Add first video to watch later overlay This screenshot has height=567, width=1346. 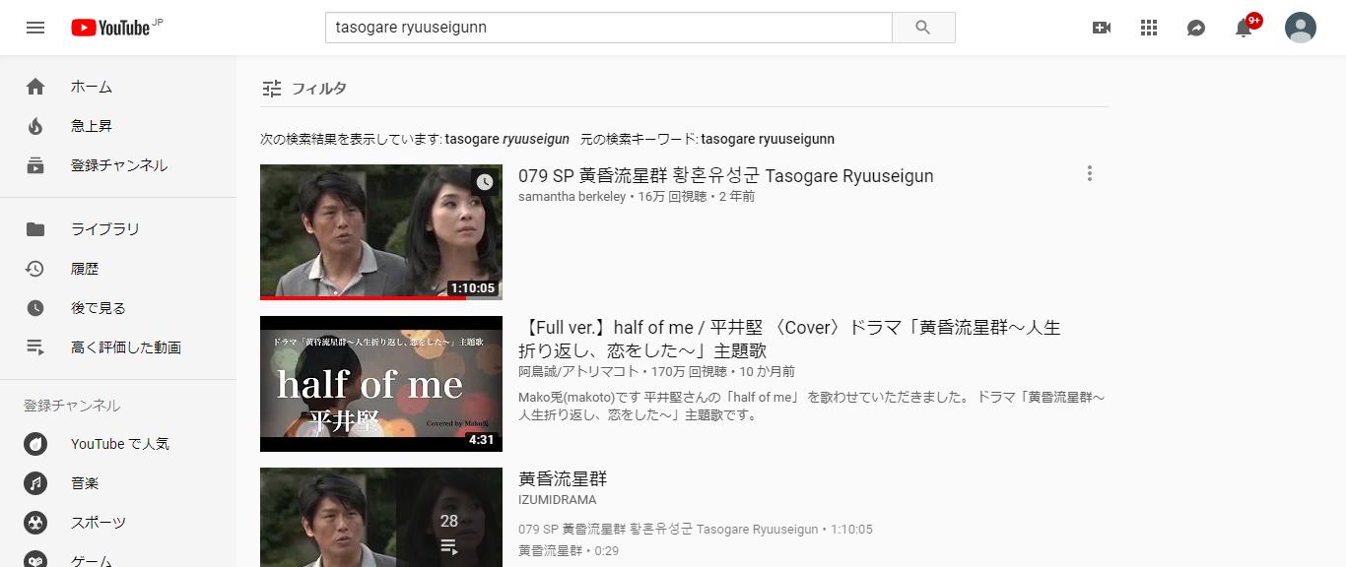click(484, 182)
